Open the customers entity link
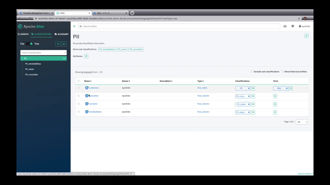Screen dimensions: 330x185 point(94,88)
